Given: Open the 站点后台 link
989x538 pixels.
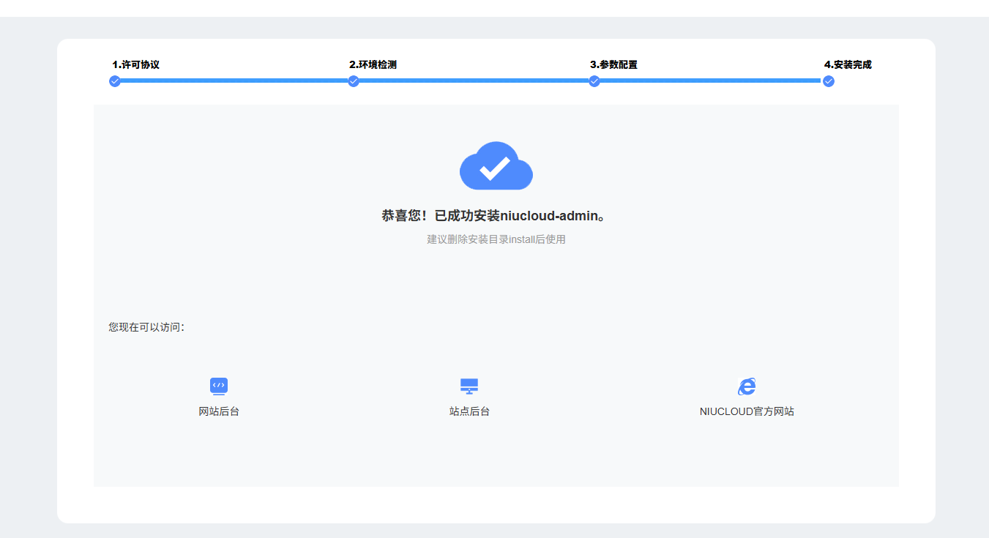Looking at the screenshot, I should [x=469, y=411].
